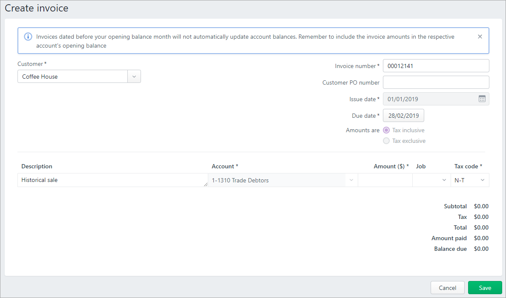Open the calendar picker for Issue date
This screenshot has height=298, width=506.
coord(482,99)
